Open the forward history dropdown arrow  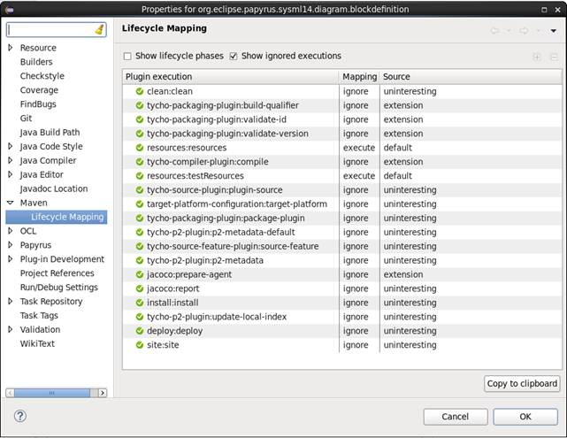coord(538,31)
